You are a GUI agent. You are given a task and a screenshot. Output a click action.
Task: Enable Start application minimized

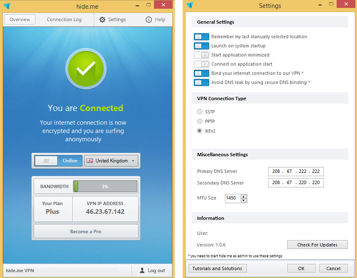click(201, 55)
